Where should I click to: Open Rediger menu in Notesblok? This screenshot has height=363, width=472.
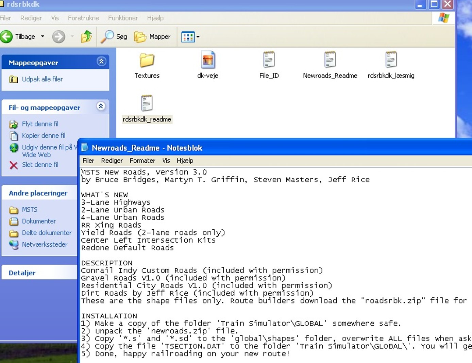pos(112,161)
